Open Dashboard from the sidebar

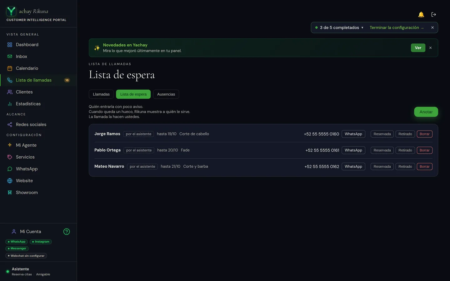click(x=38, y=45)
